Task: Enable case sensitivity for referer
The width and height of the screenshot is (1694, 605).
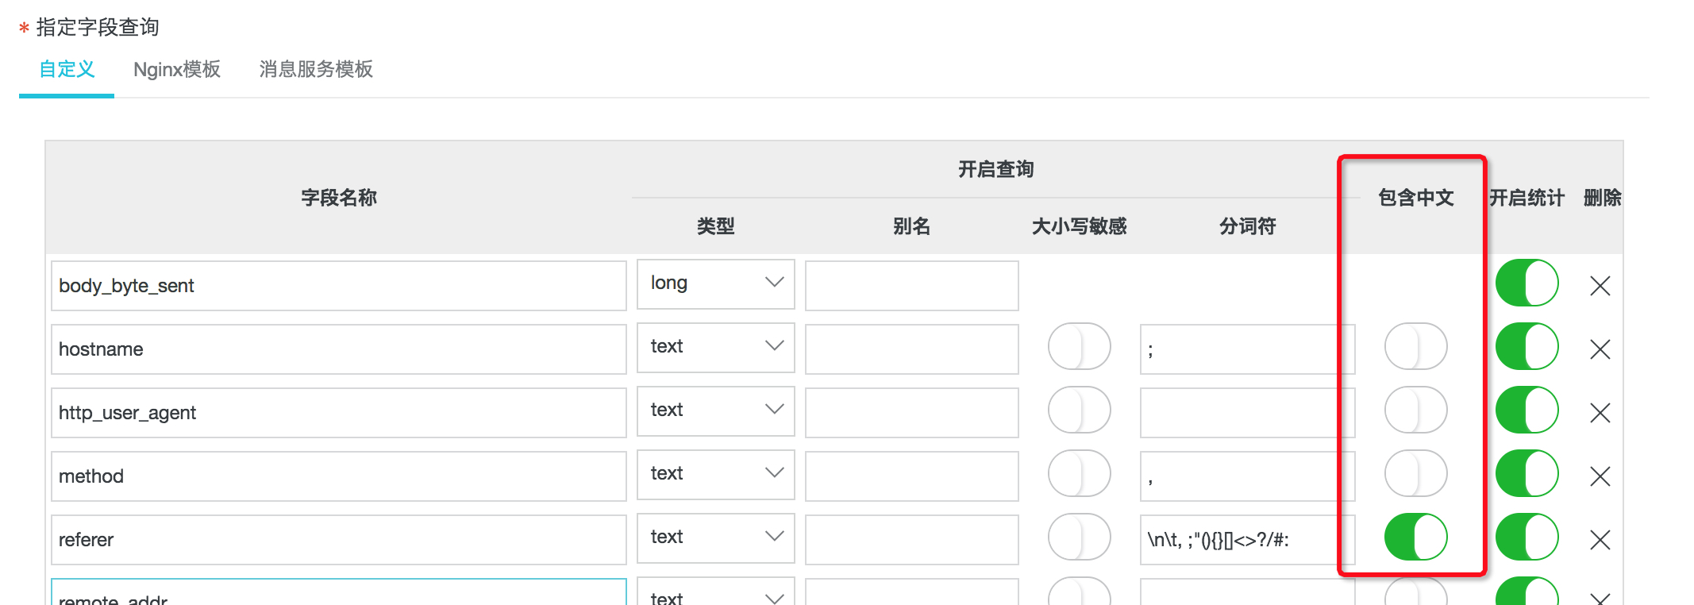Action: [x=1080, y=537]
